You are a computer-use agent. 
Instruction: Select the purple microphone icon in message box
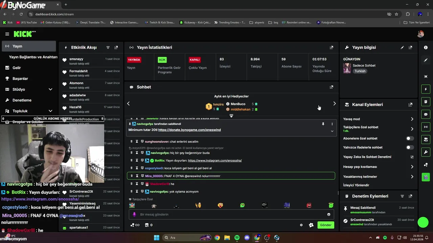pos(134,214)
